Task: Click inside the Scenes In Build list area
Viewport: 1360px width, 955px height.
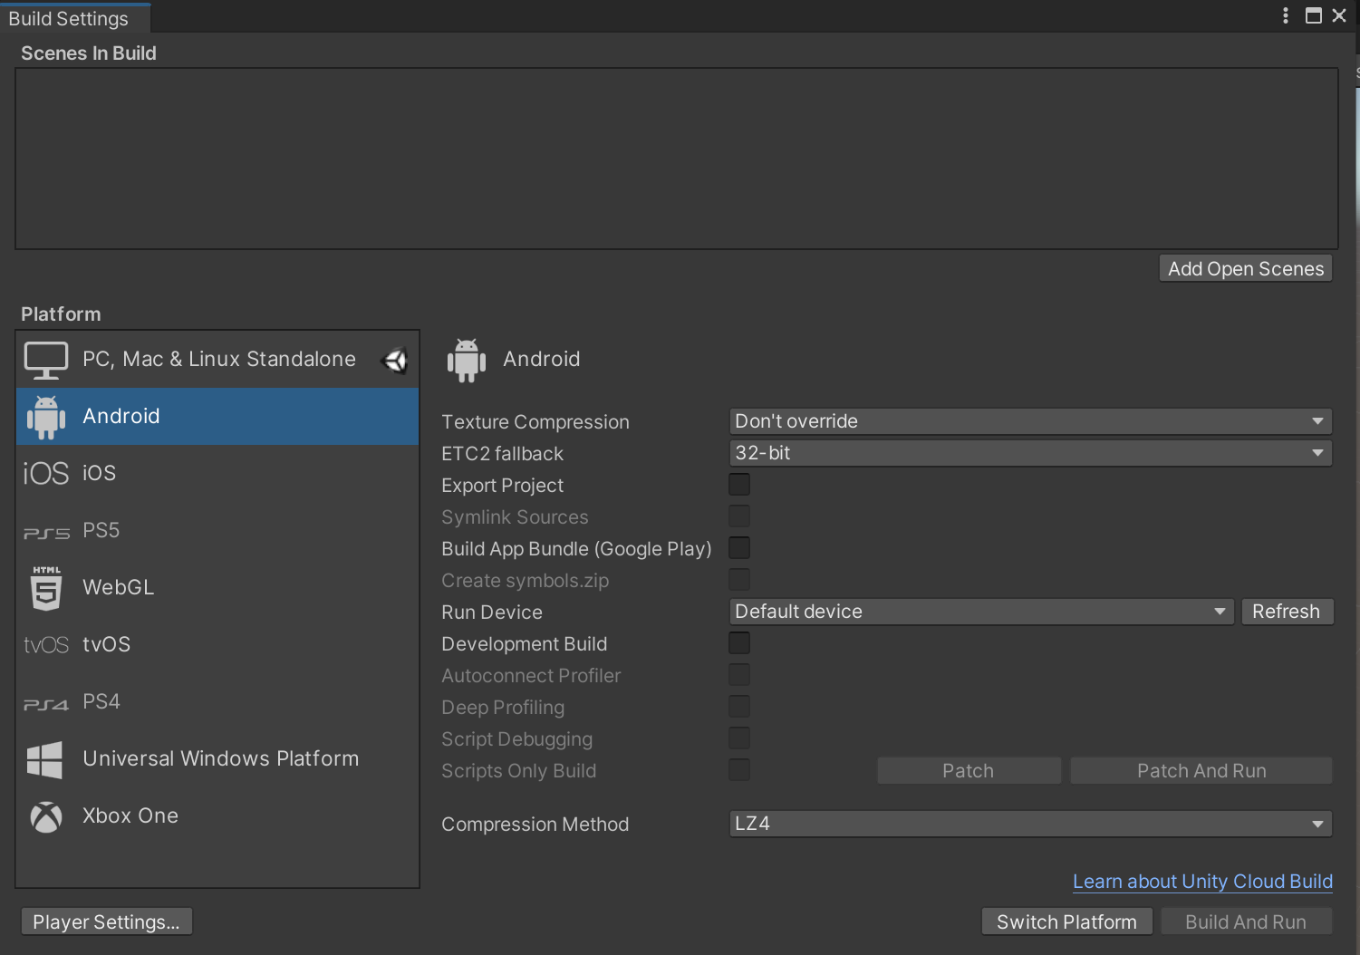Action: 677,159
